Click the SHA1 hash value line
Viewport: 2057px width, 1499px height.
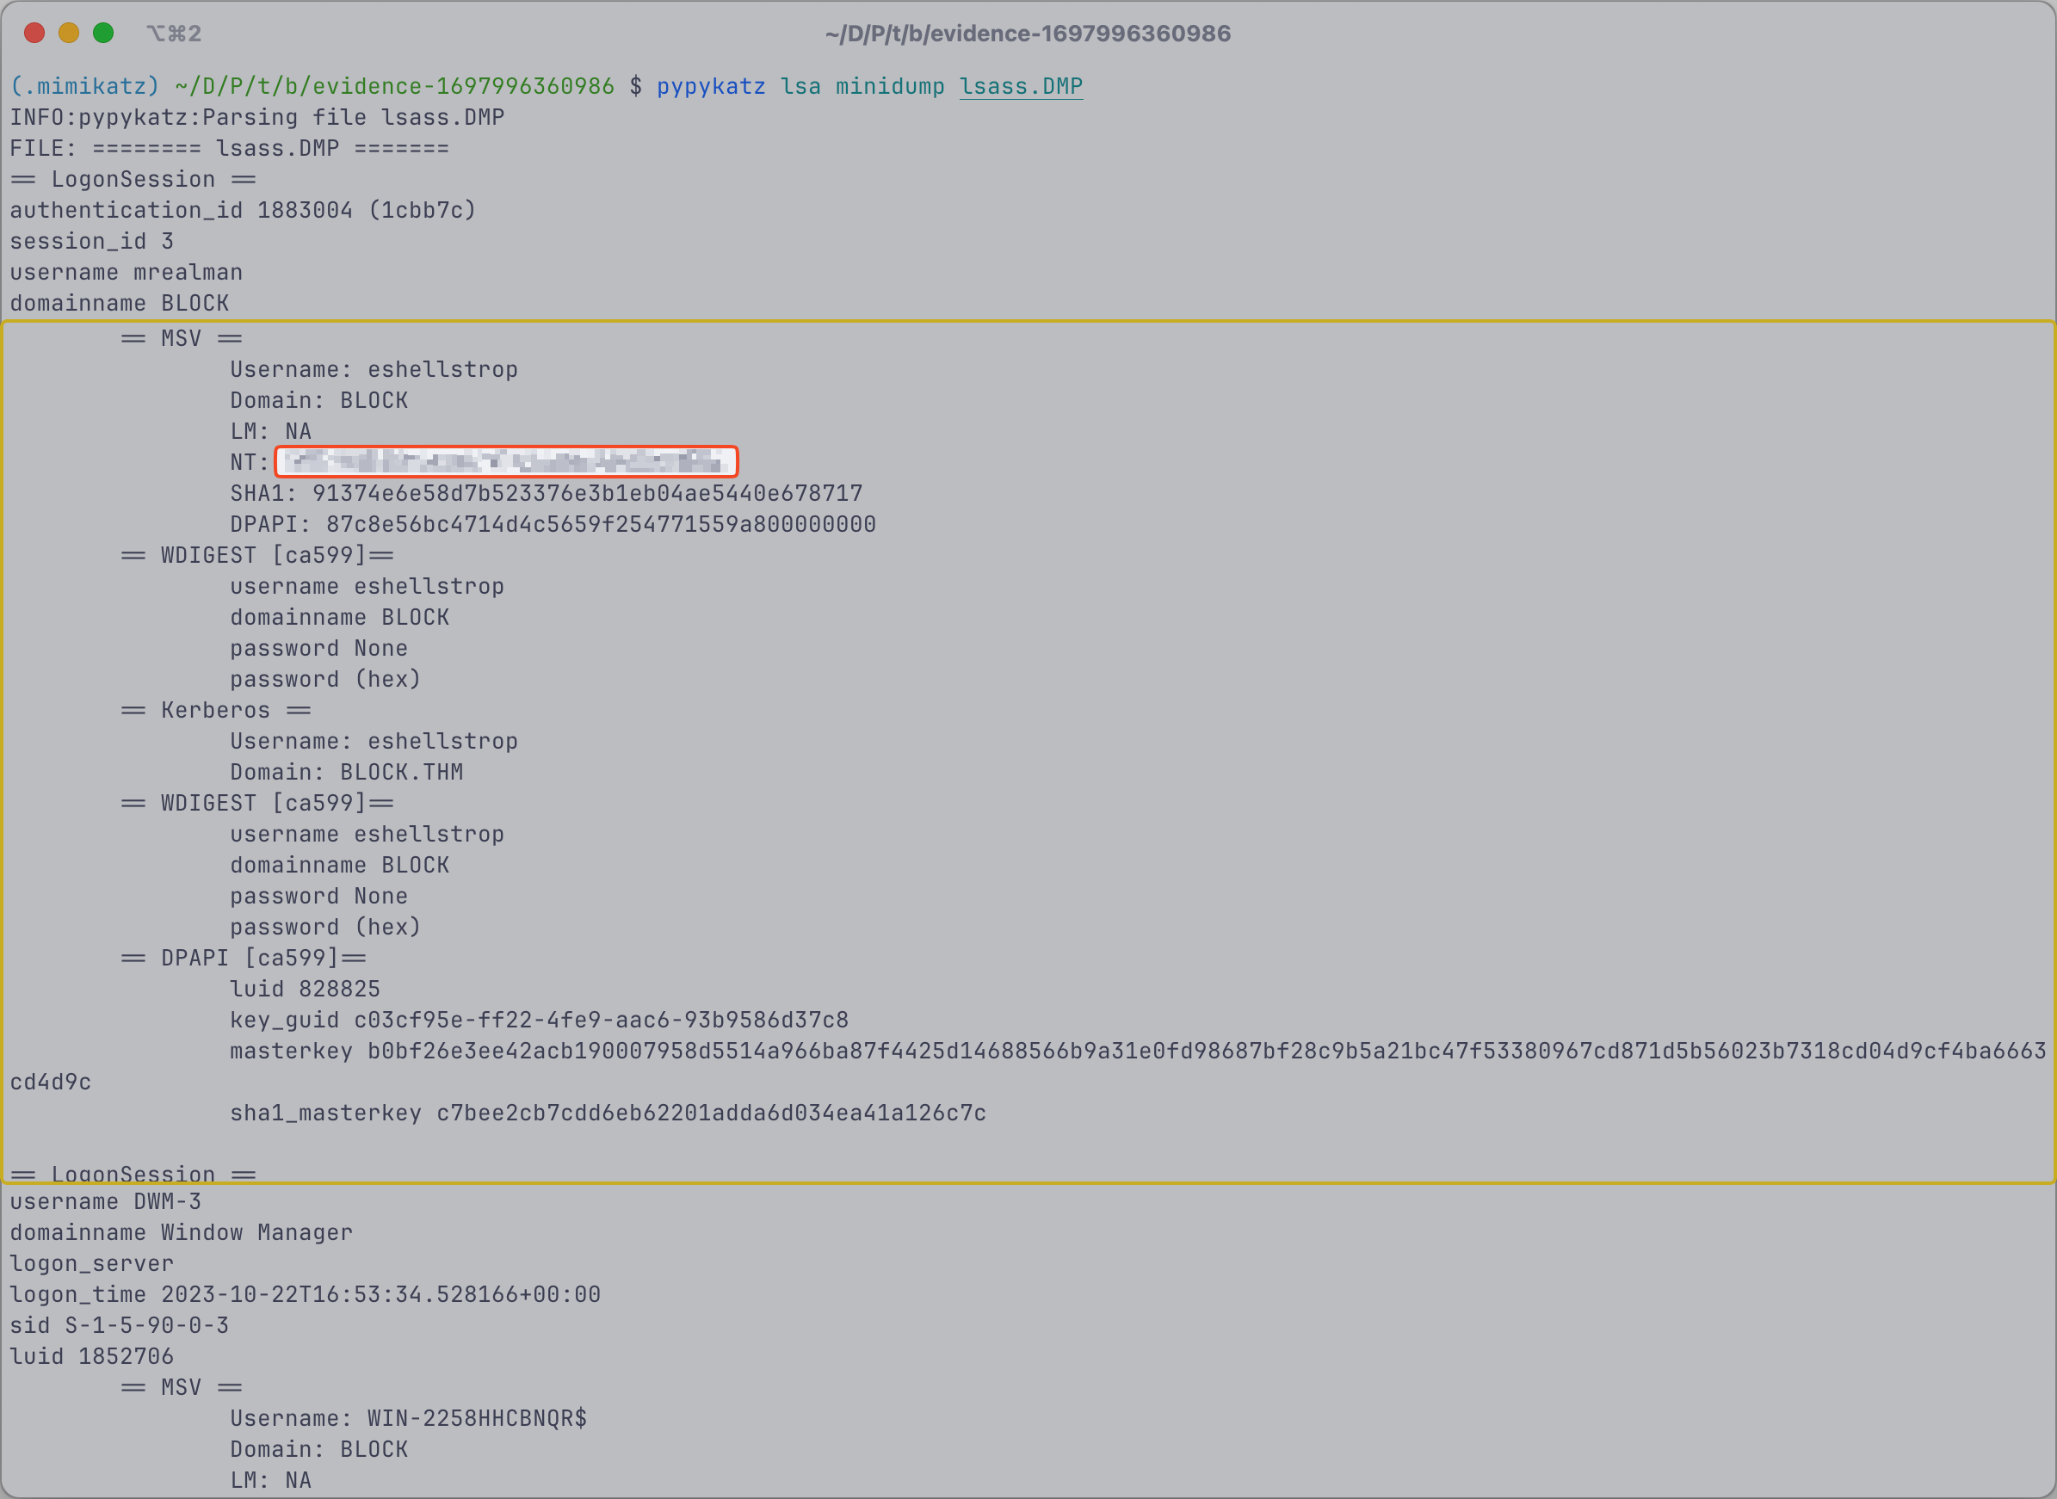[547, 494]
